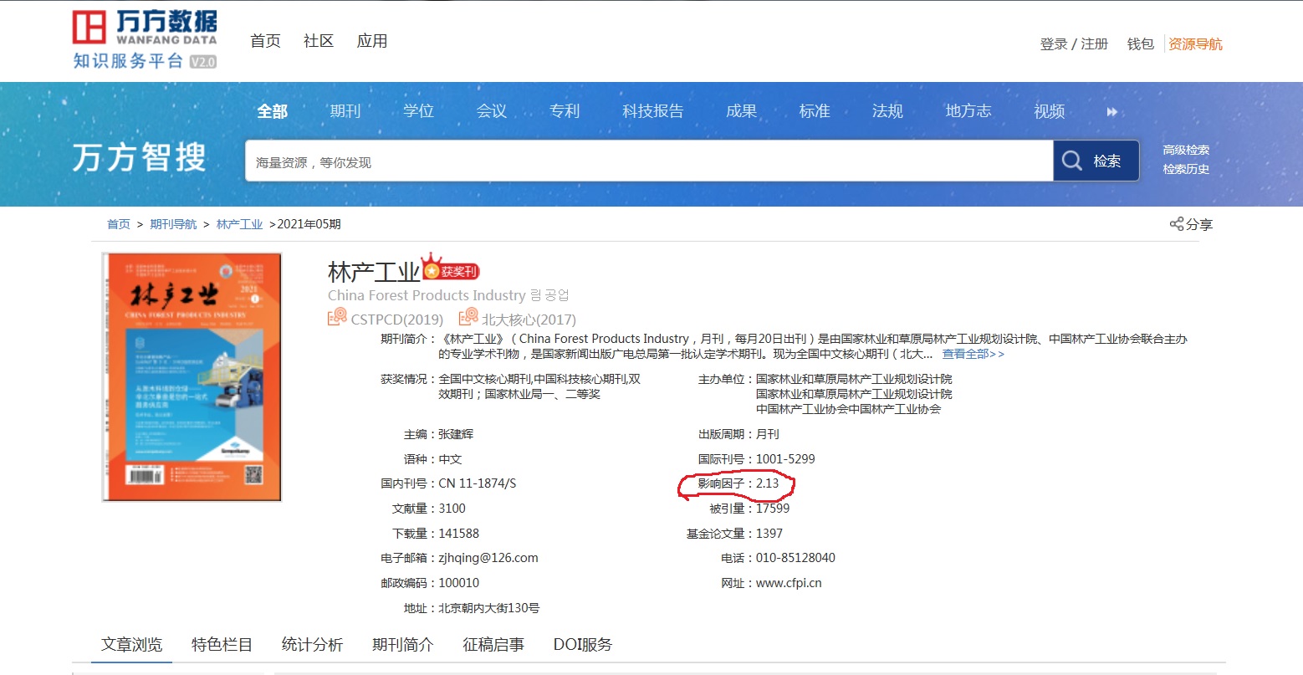
Task: Open the 社区 top navigation item
Action: (319, 41)
